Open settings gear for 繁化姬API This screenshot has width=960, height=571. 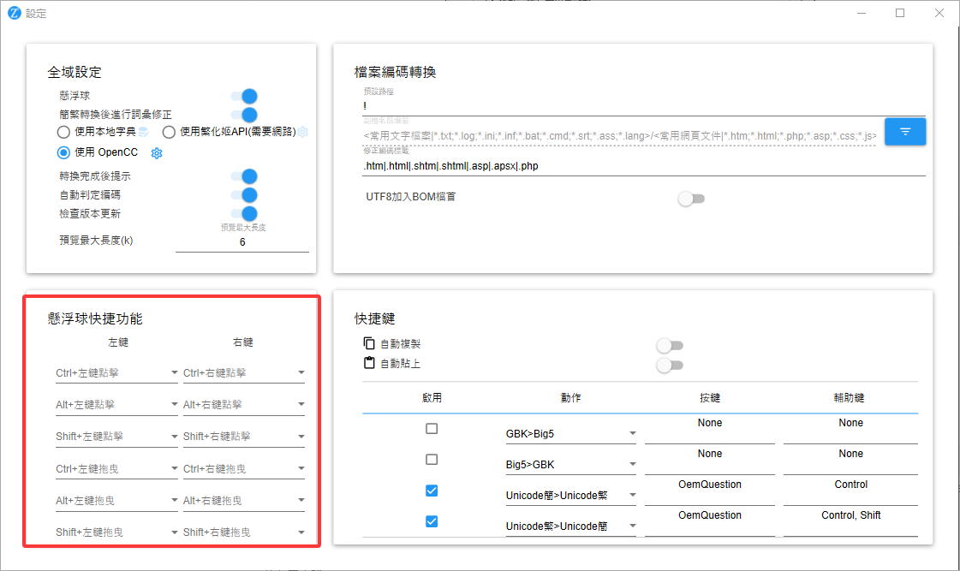(302, 132)
